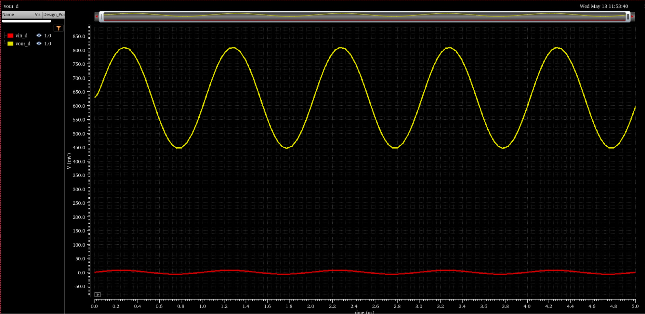645x314 pixels.
Task: Click the -50.0 y-axis tick label
Action: click(x=79, y=287)
